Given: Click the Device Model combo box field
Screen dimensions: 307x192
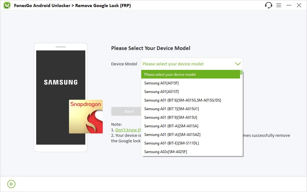Looking at the screenshot, I should pyautogui.click(x=192, y=64).
